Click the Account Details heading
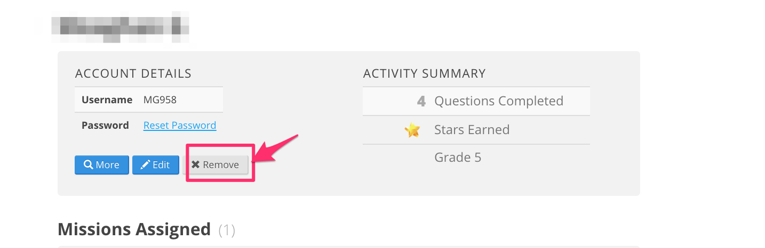 [133, 73]
